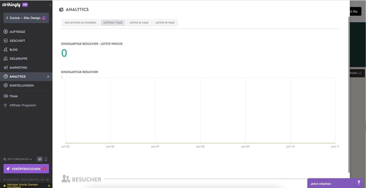The height and width of the screenshot is (188, 366).
Task: Select Die Letzten 24 Stunden tab
Action: pos(81,23)
